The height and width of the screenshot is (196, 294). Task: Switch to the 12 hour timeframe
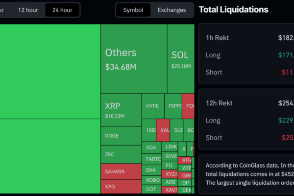click(x=28, y=10)
